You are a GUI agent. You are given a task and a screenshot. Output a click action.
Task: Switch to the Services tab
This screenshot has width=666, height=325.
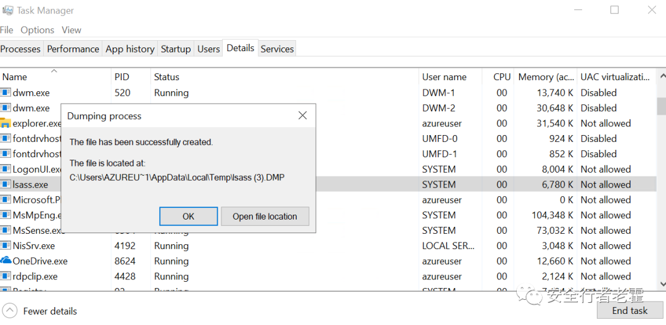[277, 49]
